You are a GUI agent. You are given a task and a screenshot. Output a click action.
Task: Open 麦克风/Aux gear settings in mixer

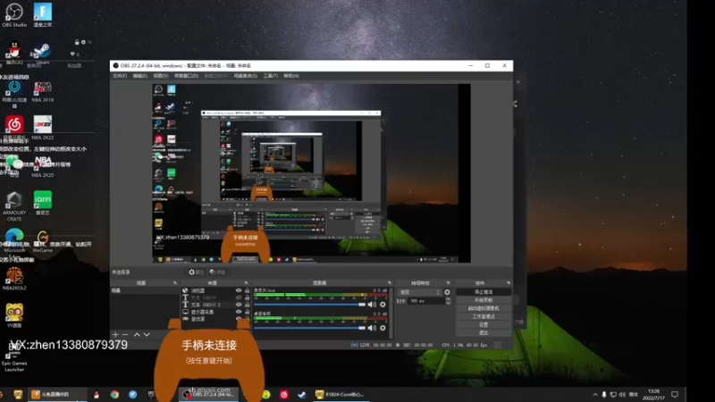pyautogui.click(x=383, y=305)
